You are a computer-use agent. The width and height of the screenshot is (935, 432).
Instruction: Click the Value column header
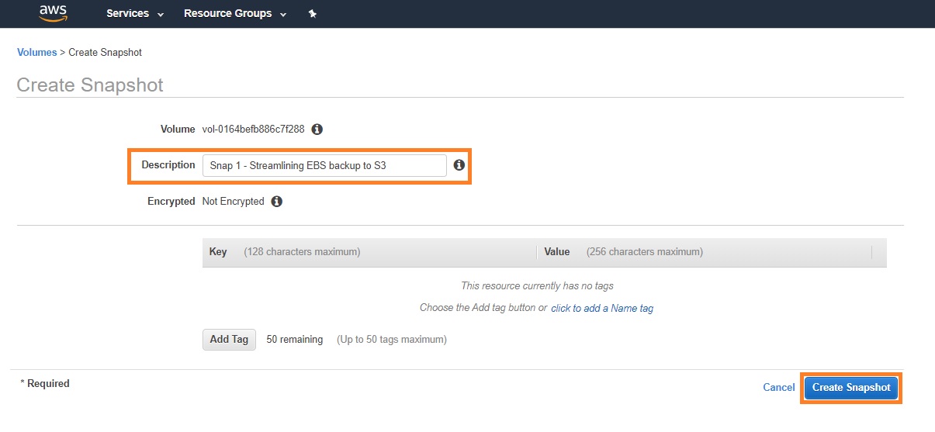(x=557, y=252)
